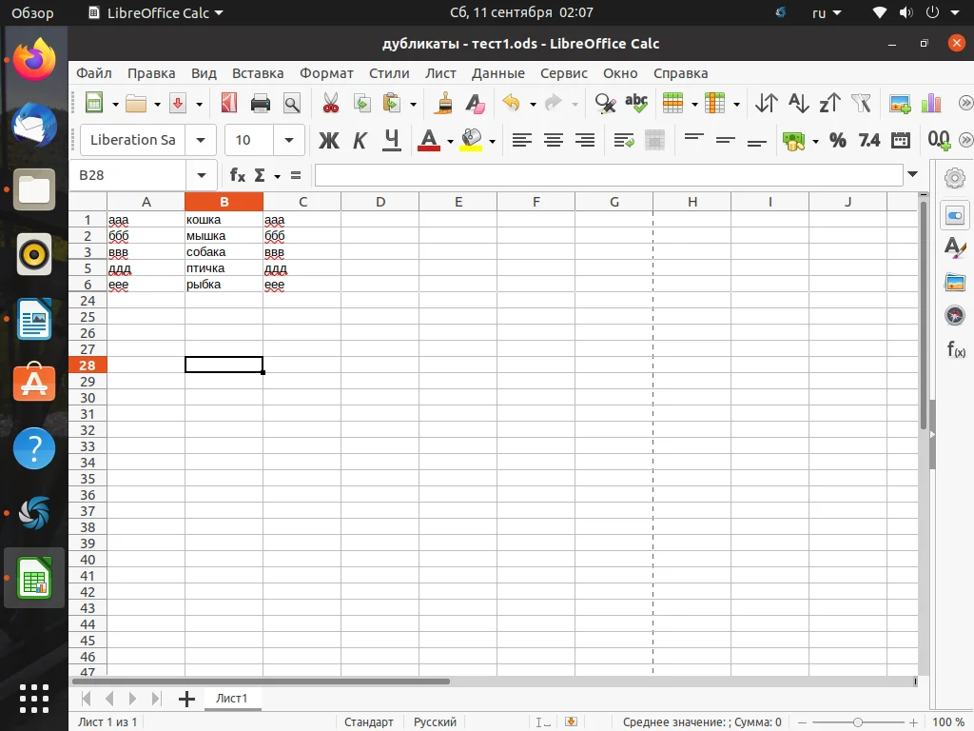Open the Functions panel in the sidebar
This screenshot has width=974, height=731.
(955, 349)
